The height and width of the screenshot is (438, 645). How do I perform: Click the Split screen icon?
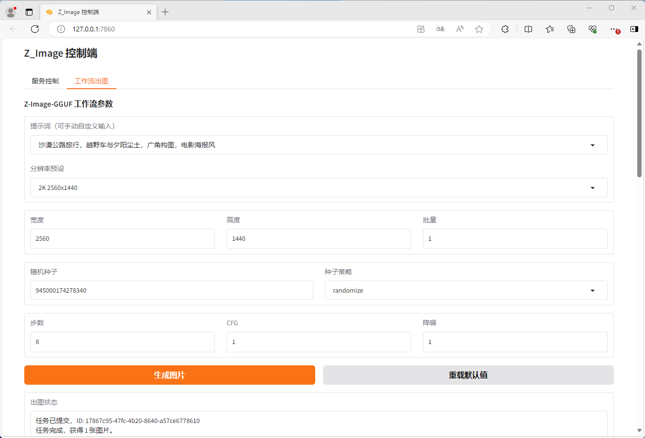point(528,29)
